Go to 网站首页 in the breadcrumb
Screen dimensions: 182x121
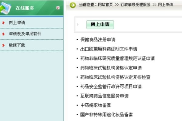click(105, 5)
